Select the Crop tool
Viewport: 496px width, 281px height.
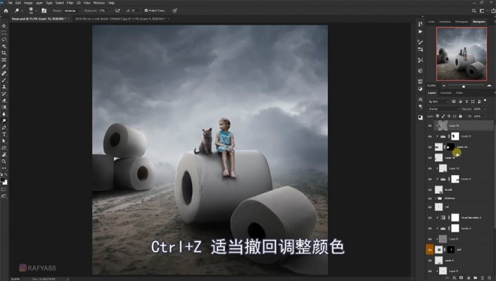[x=4, y=53]
